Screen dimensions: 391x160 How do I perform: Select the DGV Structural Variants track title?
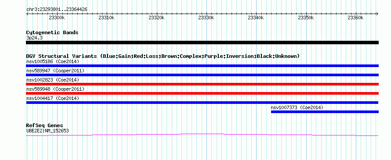163,56
